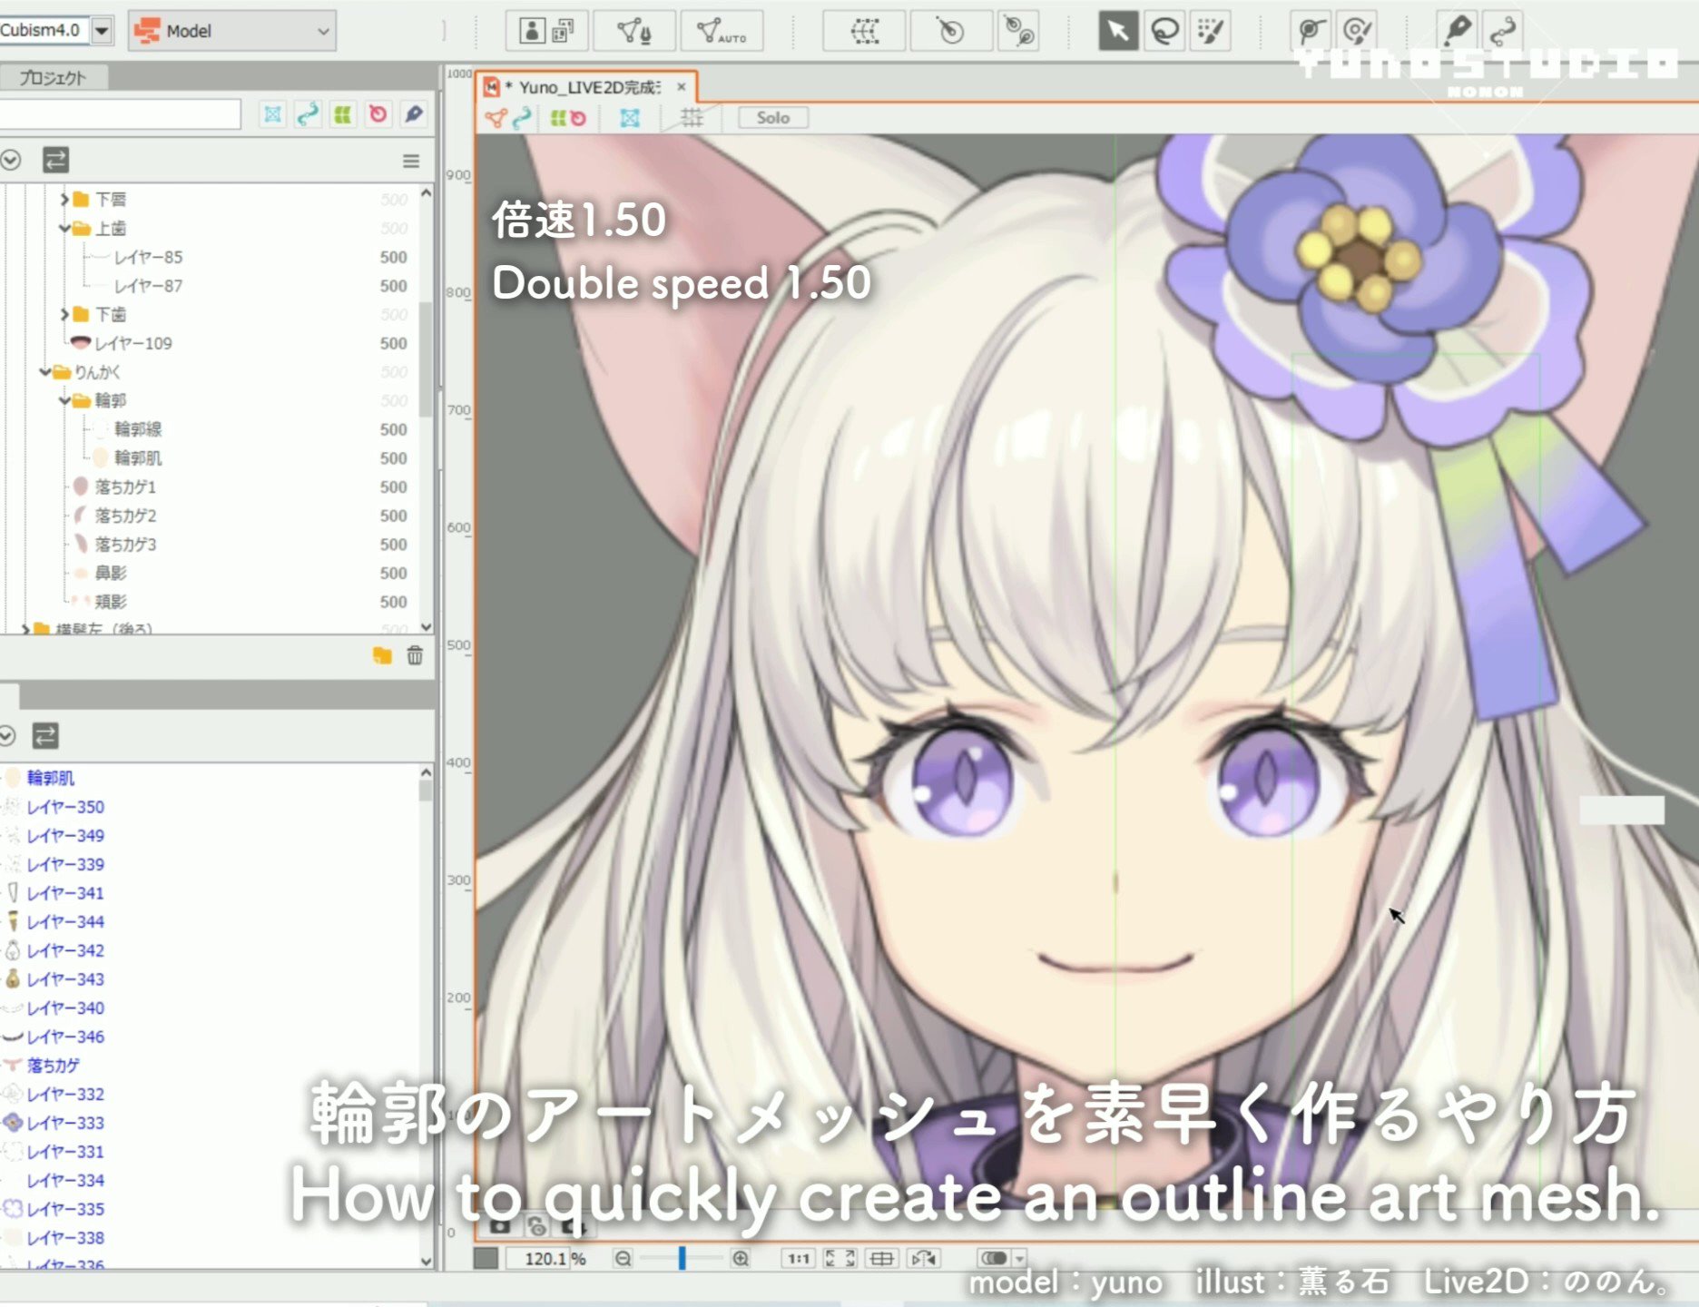1699x1307 pixels.
Task: Open the texture atlas edit tool
Action: click(546, 32)
